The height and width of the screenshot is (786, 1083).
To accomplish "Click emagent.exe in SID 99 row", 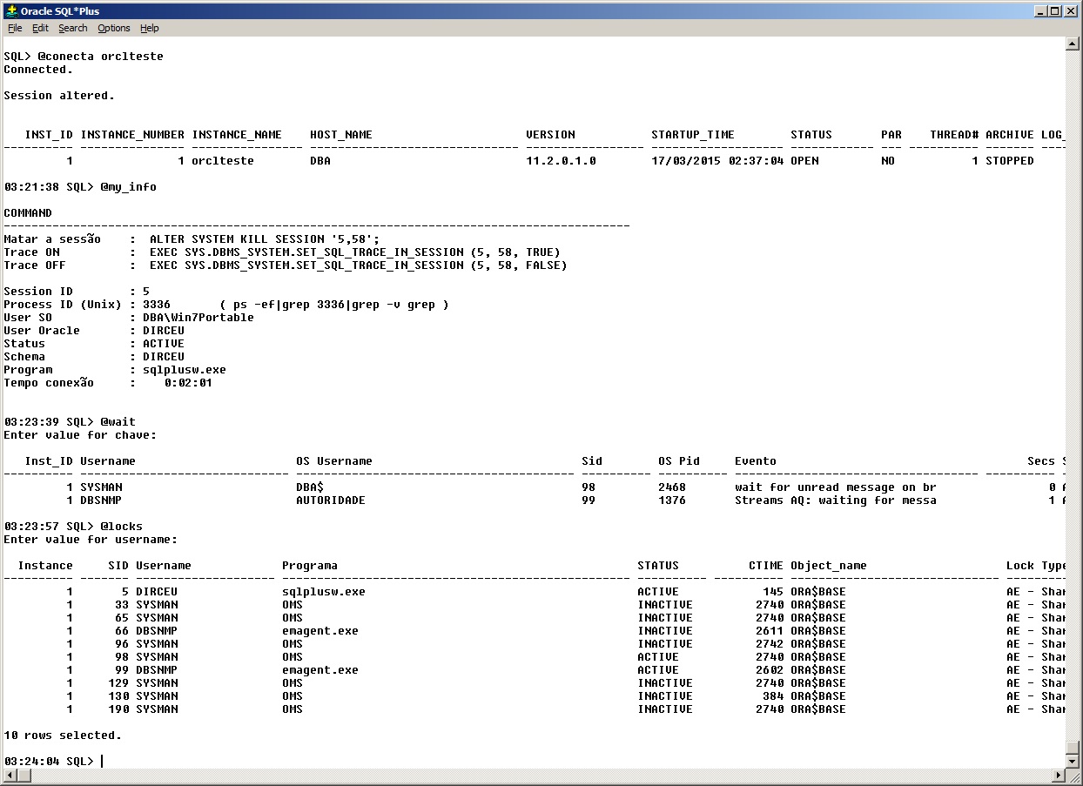I will pyautogui.click(x=320, y=670).
